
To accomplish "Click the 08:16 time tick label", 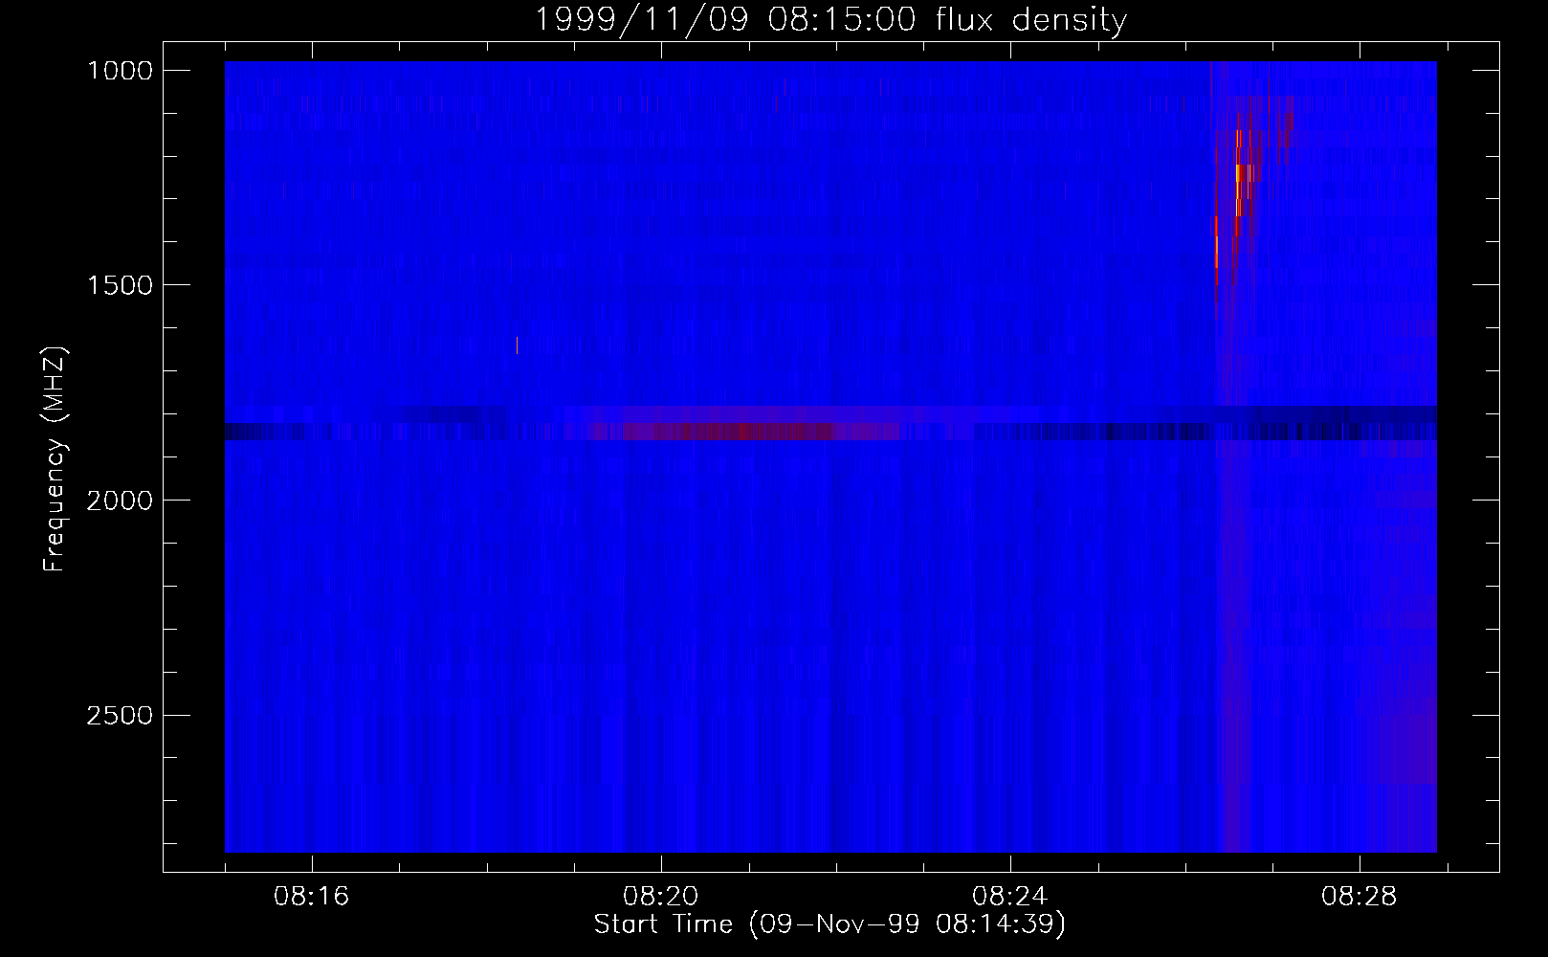I will pos(312,897).
